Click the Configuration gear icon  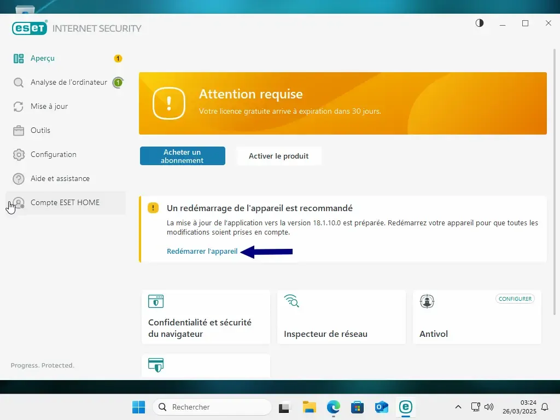click(19, 155)
